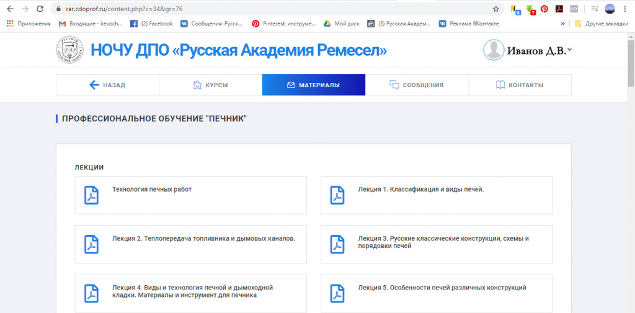The image size is (635, 313).
Task: Open the VK Сообщения bookmark
Action: coord(211,24)
